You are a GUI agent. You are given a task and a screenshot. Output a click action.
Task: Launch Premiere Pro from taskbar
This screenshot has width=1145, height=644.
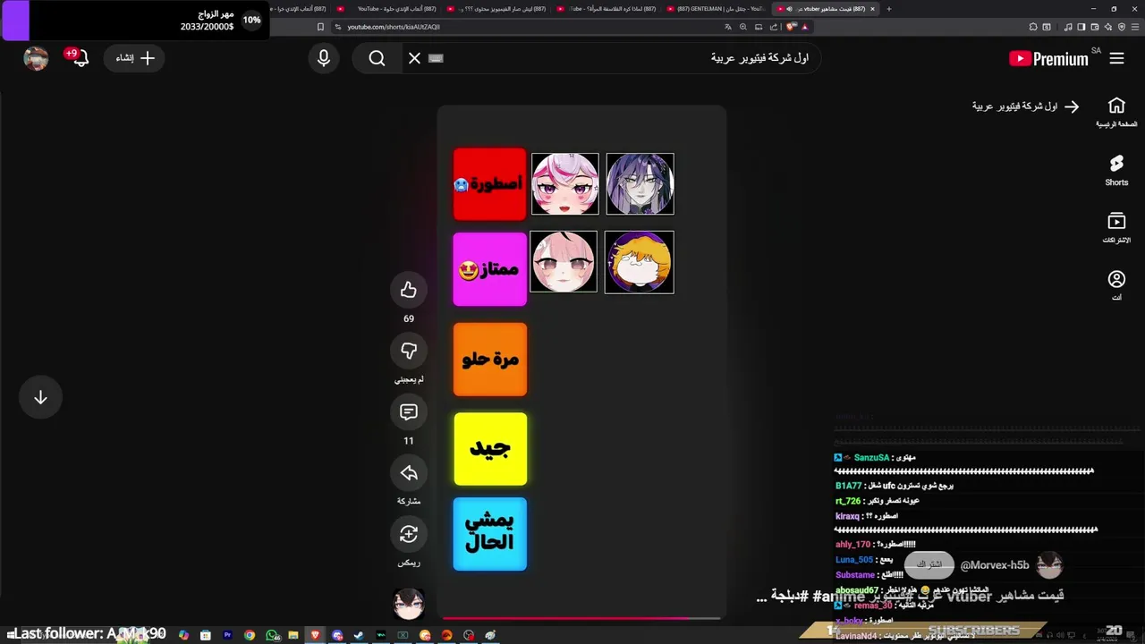point(227,635)
